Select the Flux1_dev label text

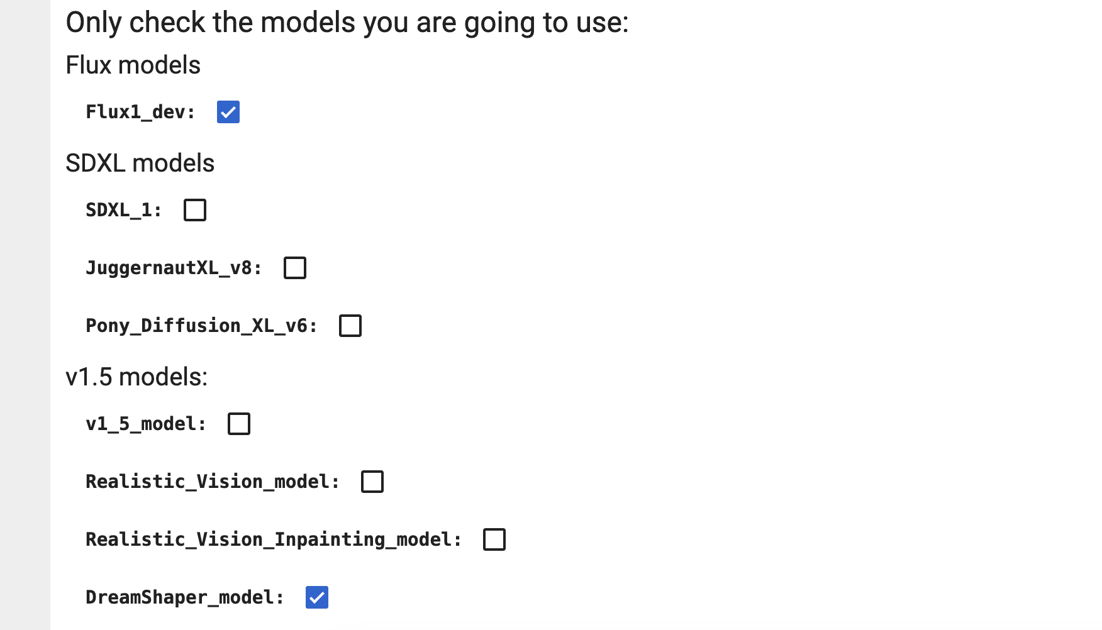[138, 112]
